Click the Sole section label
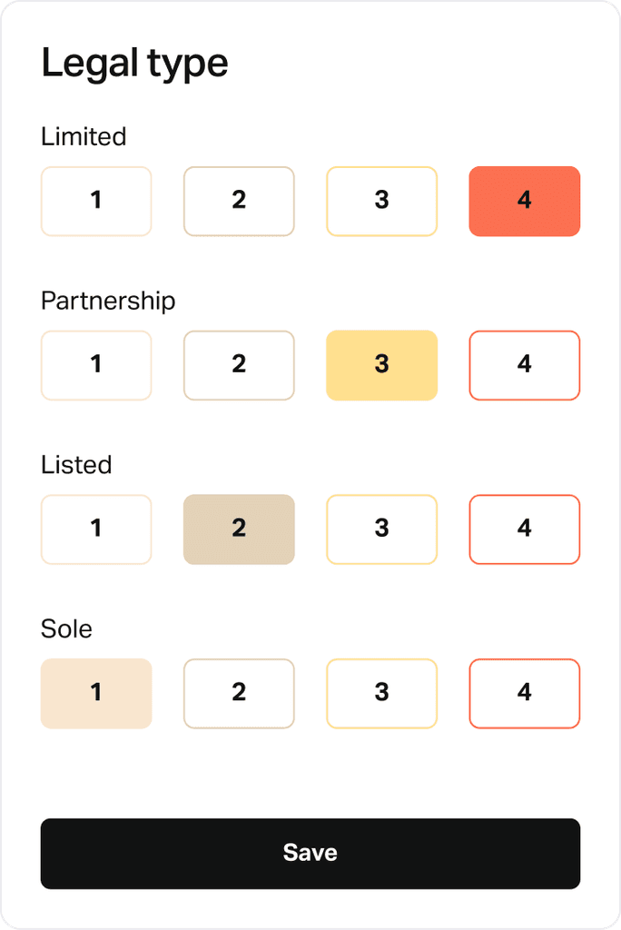621x930 pixels. pos(66,628)
